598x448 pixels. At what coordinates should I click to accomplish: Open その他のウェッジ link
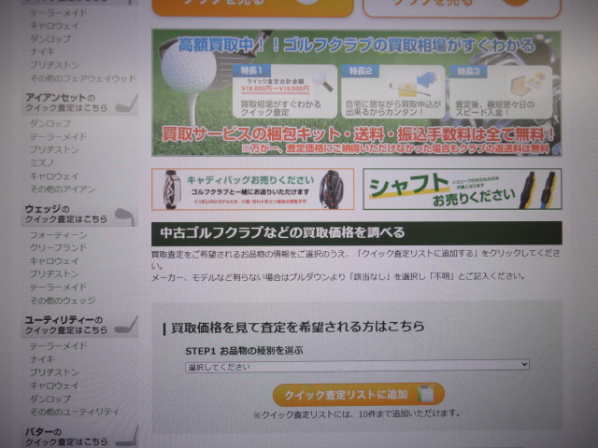(63, 301)
